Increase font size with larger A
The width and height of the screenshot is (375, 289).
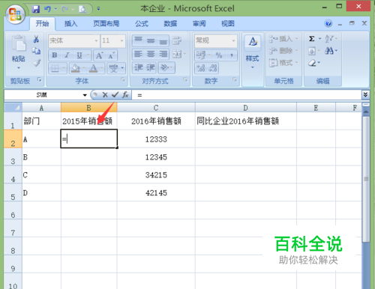point(99,55)
